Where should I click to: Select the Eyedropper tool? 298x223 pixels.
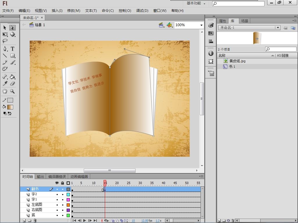[x=5, y=84]
